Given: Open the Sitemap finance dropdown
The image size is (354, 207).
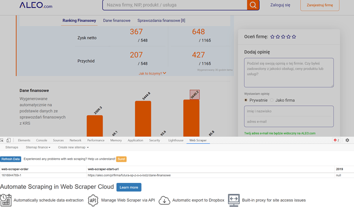Looking at the screenshot, I should 38,147.
